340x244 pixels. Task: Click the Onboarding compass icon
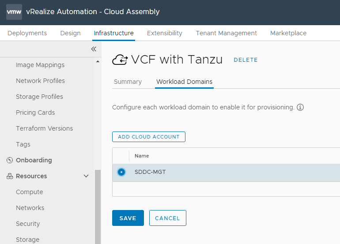[10, 160]
